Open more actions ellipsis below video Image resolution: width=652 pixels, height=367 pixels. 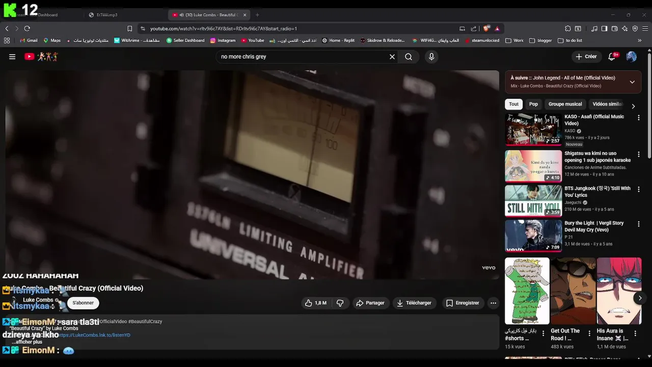pos(493,303)
